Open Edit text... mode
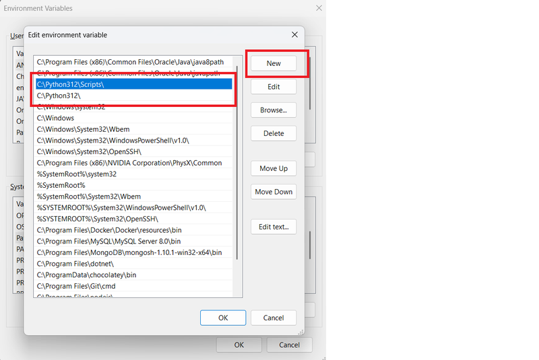Image resolution: width=539 pixels, height=360 pixels. tap(274, 227)
